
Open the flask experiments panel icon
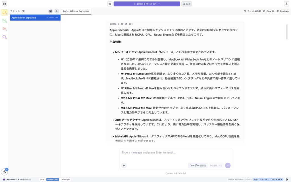point(286,4)
